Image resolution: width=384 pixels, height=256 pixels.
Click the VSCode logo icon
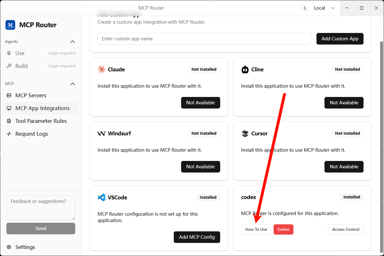(x=101, y=197)
